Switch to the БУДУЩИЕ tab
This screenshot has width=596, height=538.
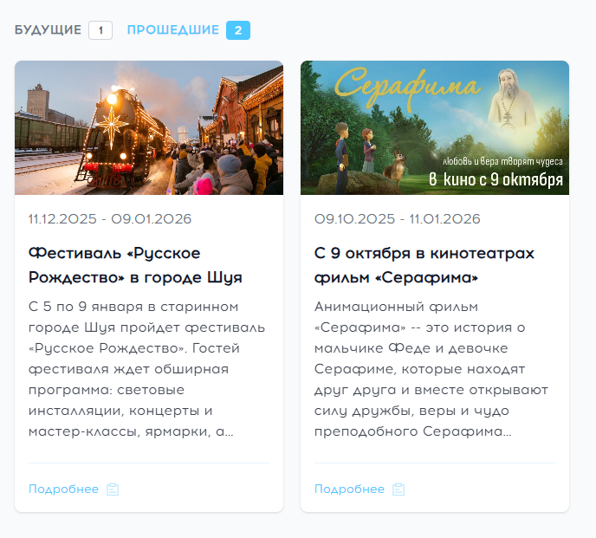point(48,30)
